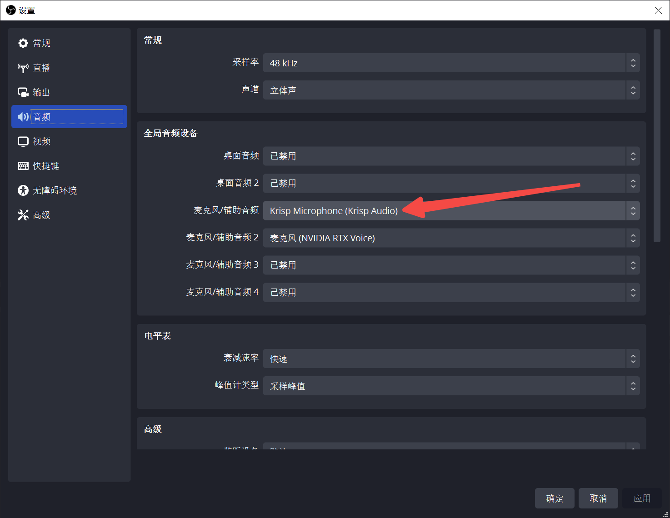Click the output icon beside 输出
670x518 pixels.
[x=23, y=92]
